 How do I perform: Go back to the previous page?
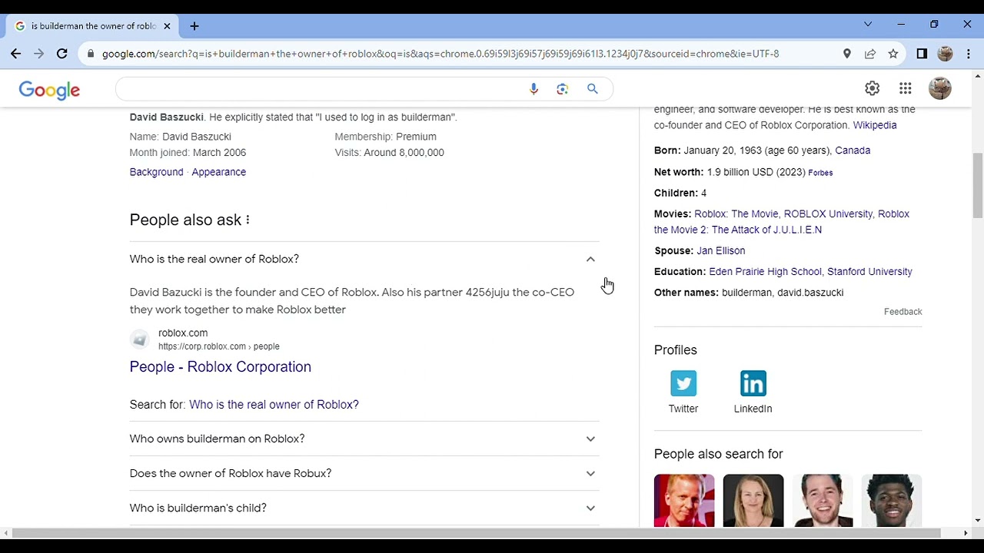click(x=16, y=54)
